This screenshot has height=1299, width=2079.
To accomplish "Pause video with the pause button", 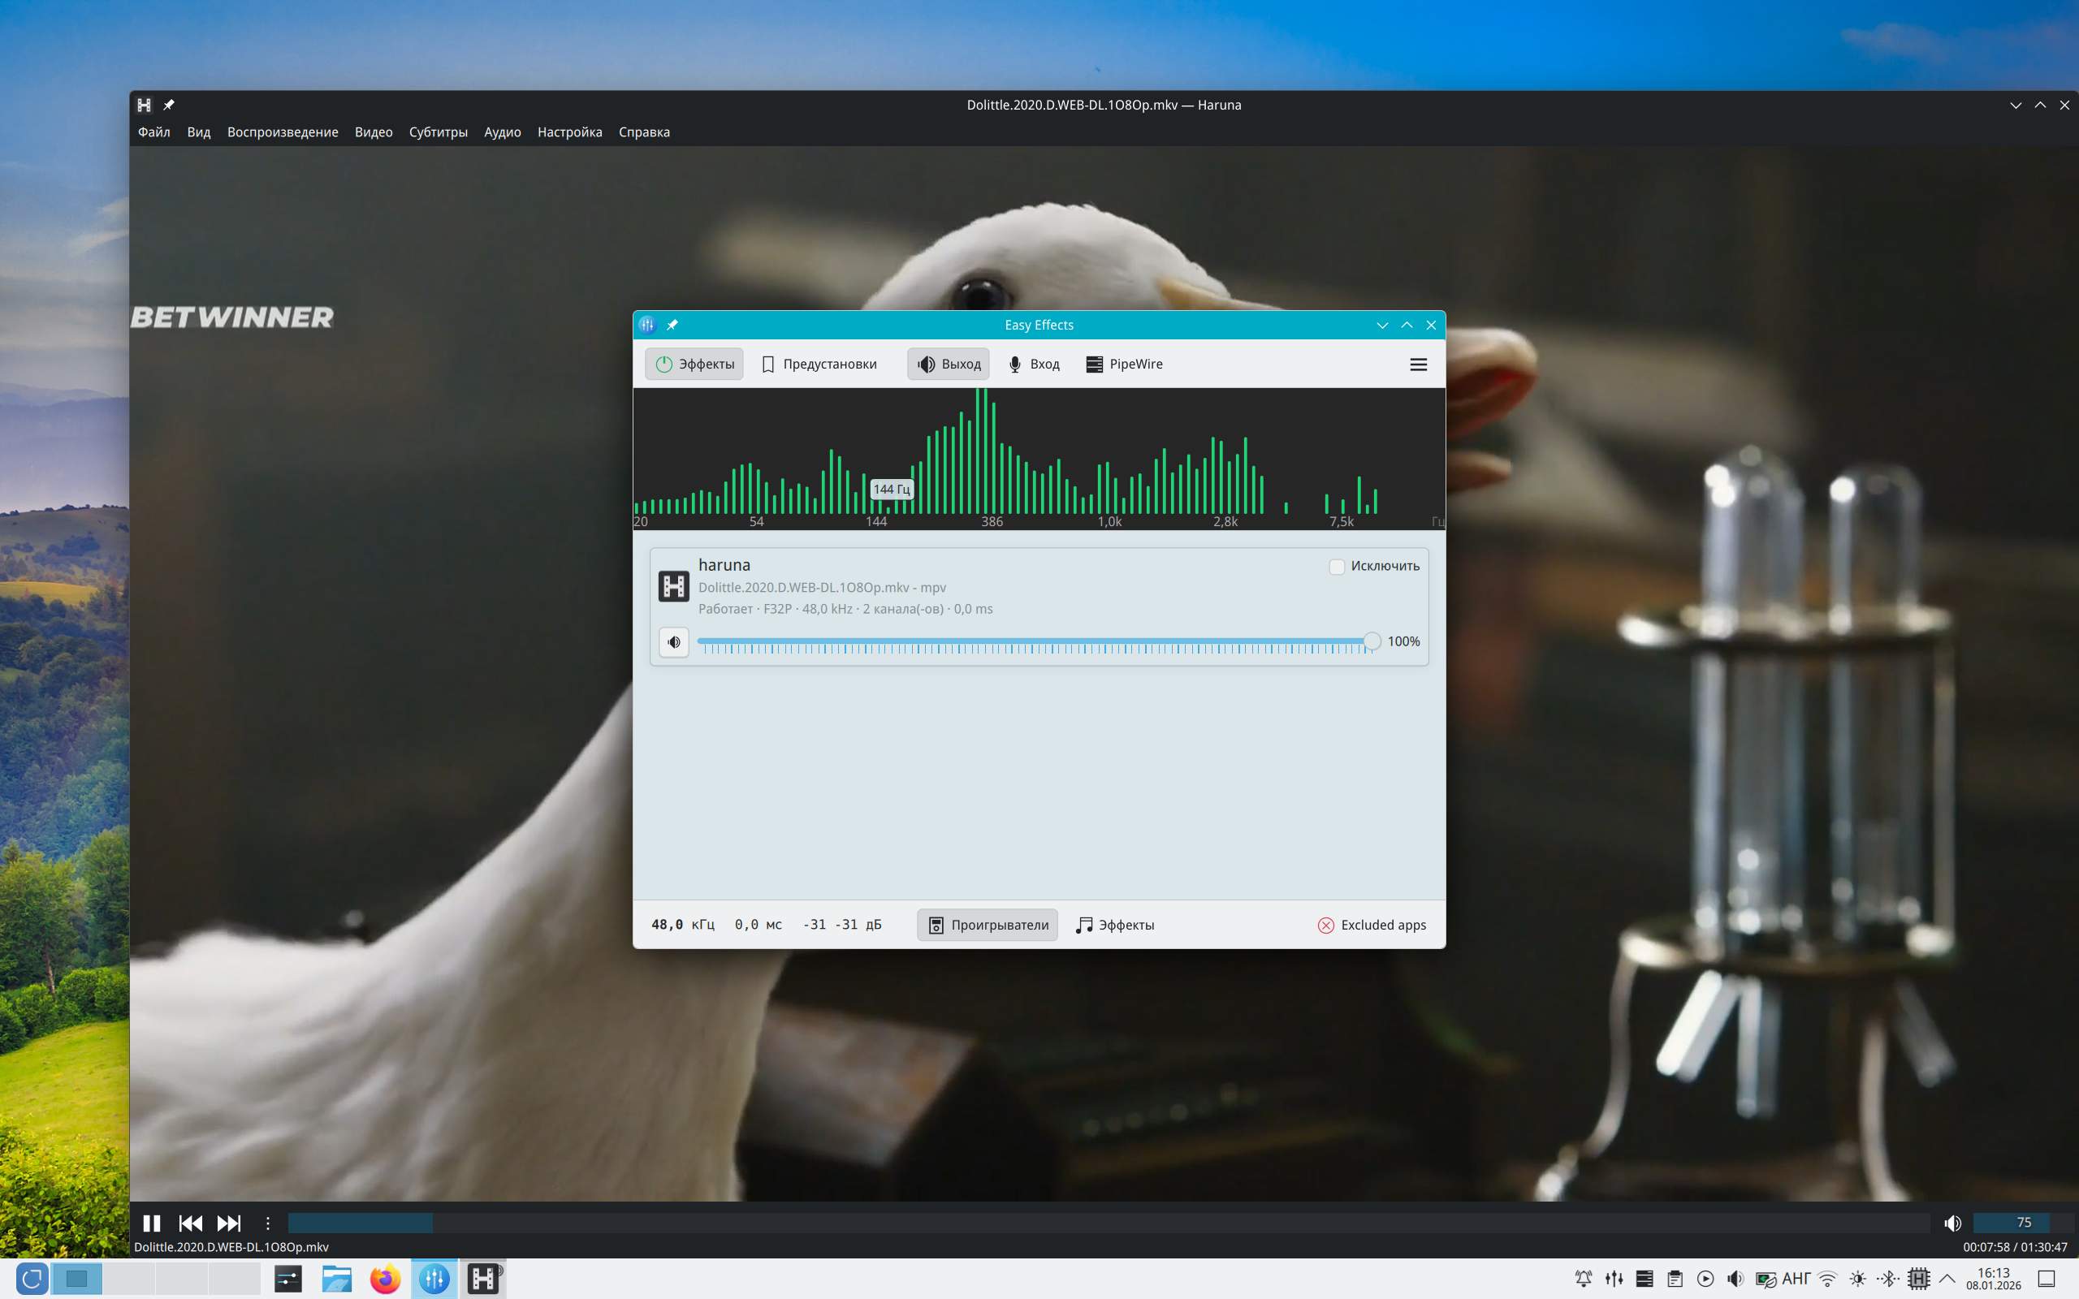I will [151, 1223].
